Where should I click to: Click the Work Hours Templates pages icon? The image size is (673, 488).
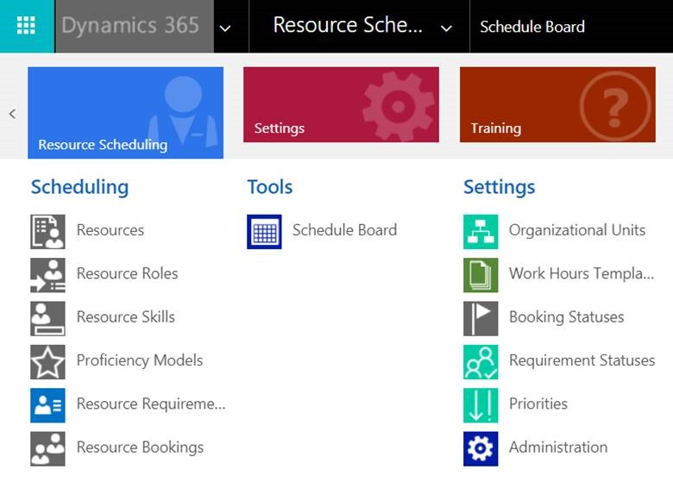click(481, 275)
